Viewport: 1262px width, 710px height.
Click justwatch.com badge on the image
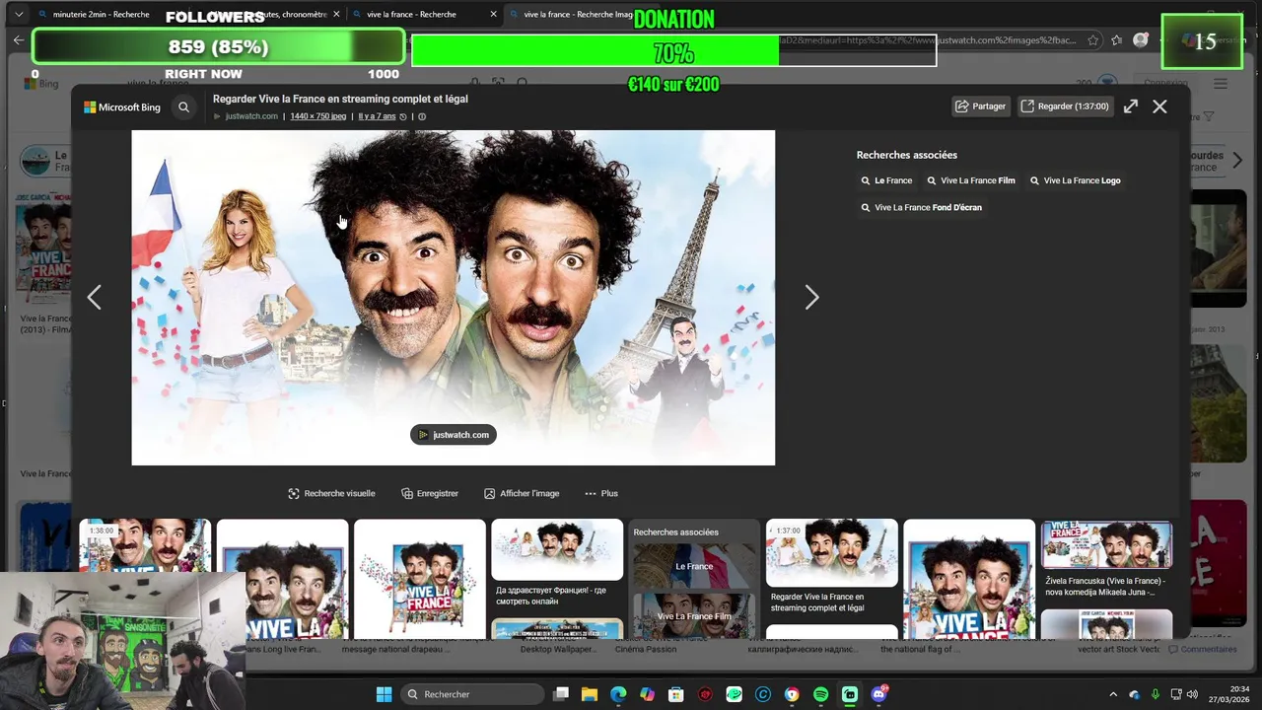click(x=454, y=435)
